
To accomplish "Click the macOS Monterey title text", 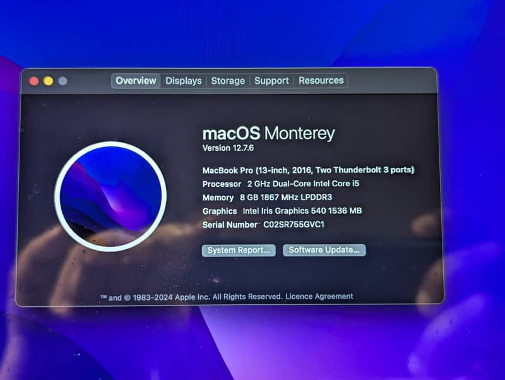I will coord(268,133).
